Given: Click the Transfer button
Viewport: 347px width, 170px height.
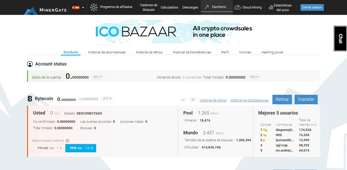Looking at the screenshot, I should point(306,99).
